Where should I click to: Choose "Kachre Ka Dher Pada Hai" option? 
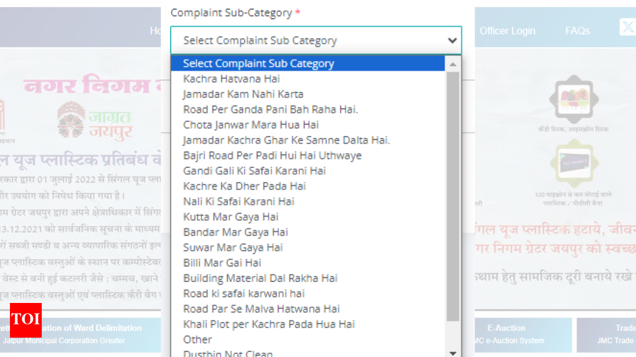pos(244,186)
